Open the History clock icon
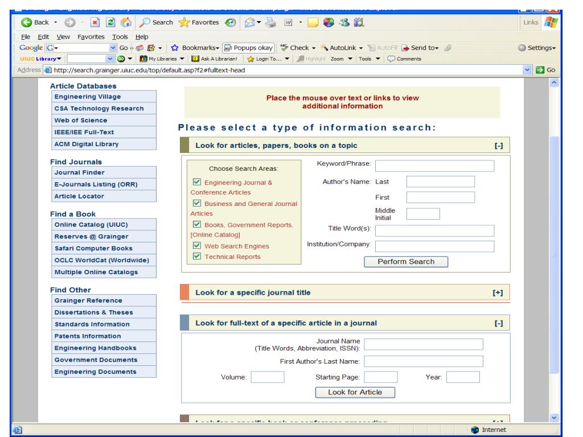This screenshot has width=583, height=437. (231, 22)
